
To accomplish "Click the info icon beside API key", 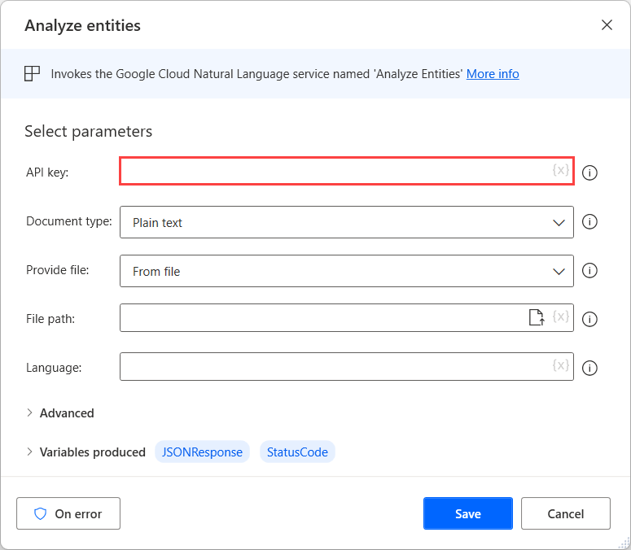I will click(590, 172).
